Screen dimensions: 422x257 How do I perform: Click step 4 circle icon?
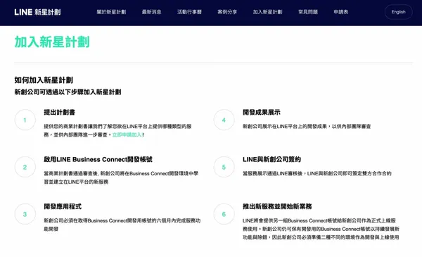pyautogui.click(x=224, y=120)
